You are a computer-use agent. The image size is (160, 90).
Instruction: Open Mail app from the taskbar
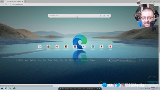(14, 88)
